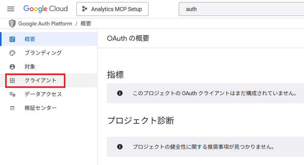Click the grid icon beside クライアント
304x165 pixels.
tap(12, 81)
